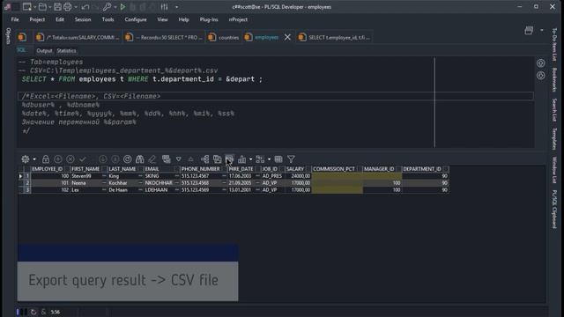Expand the Open folder dropdown arrow

tap(50, 7)
